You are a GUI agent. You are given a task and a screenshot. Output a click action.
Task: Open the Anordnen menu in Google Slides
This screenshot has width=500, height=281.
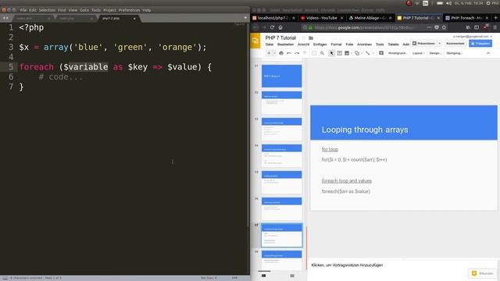(x=364, y=44)
